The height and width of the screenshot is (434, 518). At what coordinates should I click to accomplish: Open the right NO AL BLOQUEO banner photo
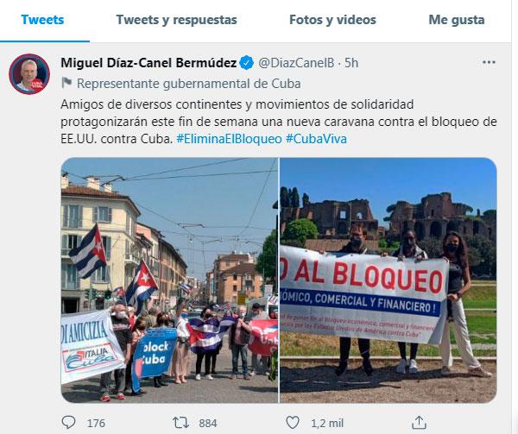pos(388,280)
